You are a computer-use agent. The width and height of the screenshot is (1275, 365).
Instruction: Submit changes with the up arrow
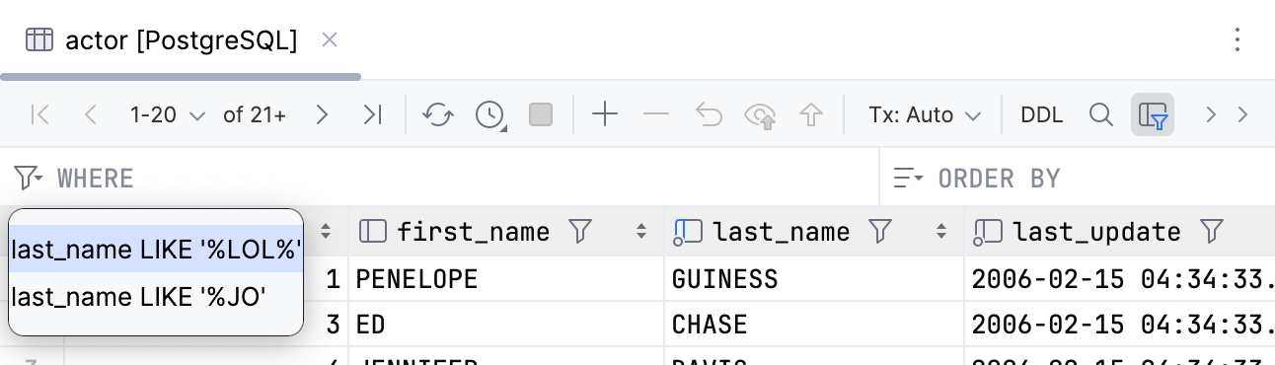(x=811, y=114)
